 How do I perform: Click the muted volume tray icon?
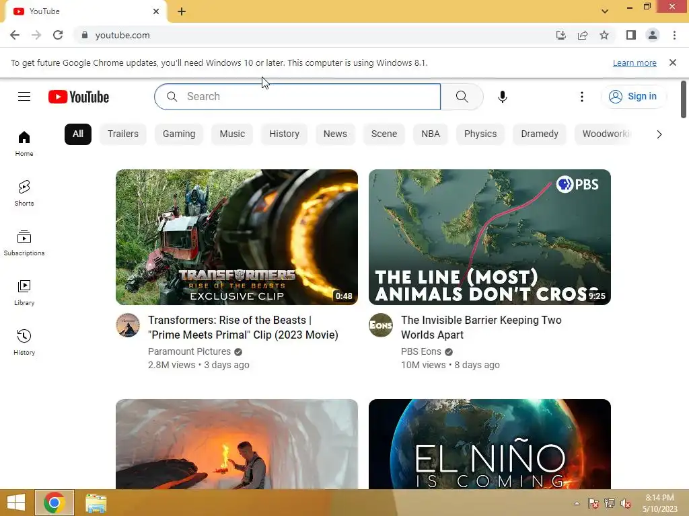(x=626, y=503)
